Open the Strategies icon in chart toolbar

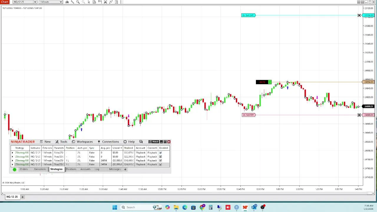(111, 2)
